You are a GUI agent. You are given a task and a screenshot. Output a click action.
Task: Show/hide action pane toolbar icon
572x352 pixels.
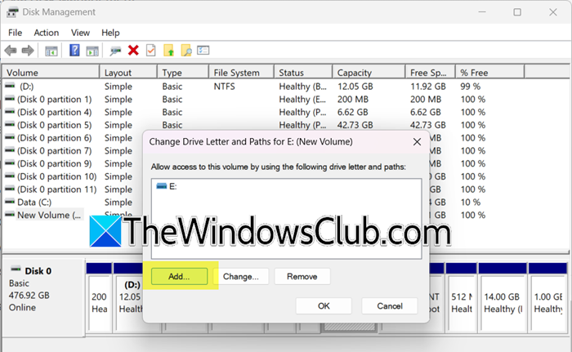[92, 51]
